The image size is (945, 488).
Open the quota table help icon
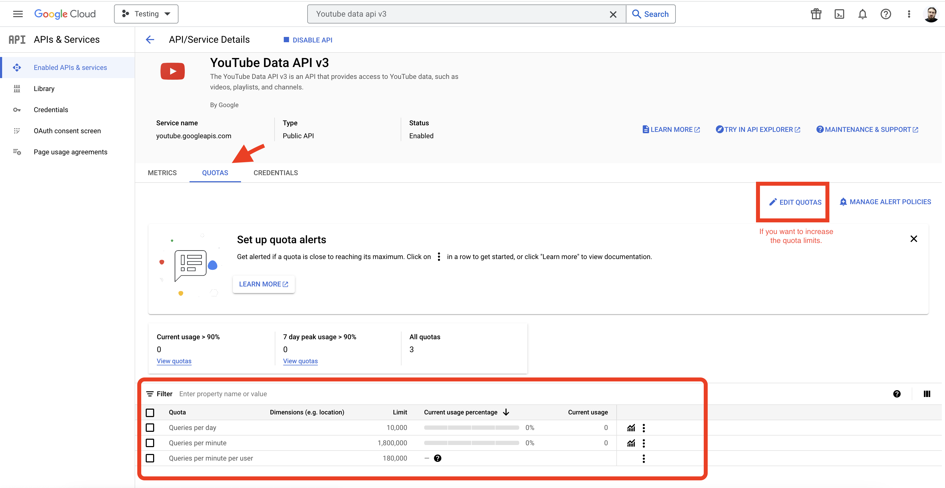pos(897,394)
